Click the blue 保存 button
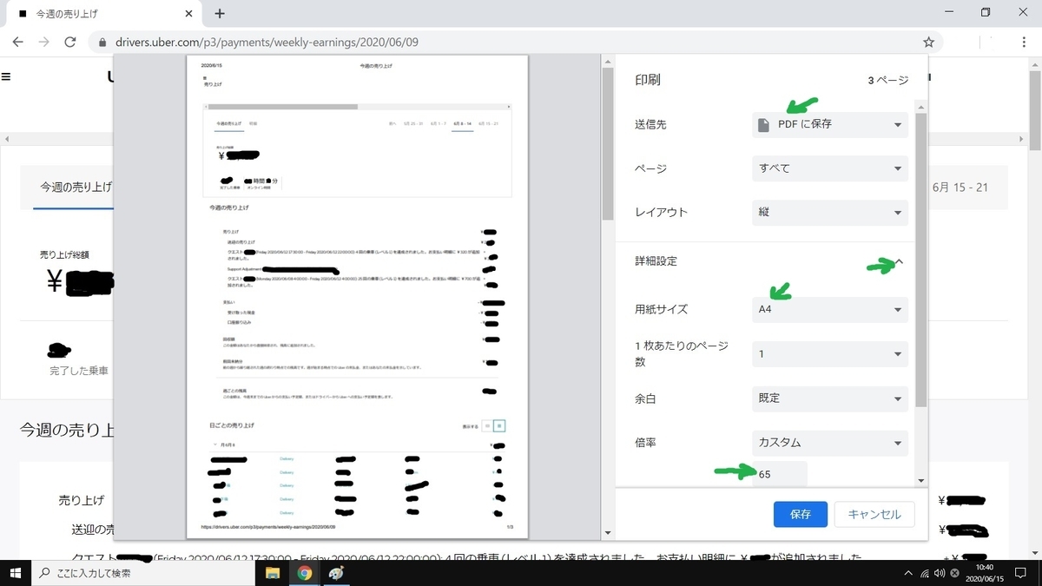 801,514
